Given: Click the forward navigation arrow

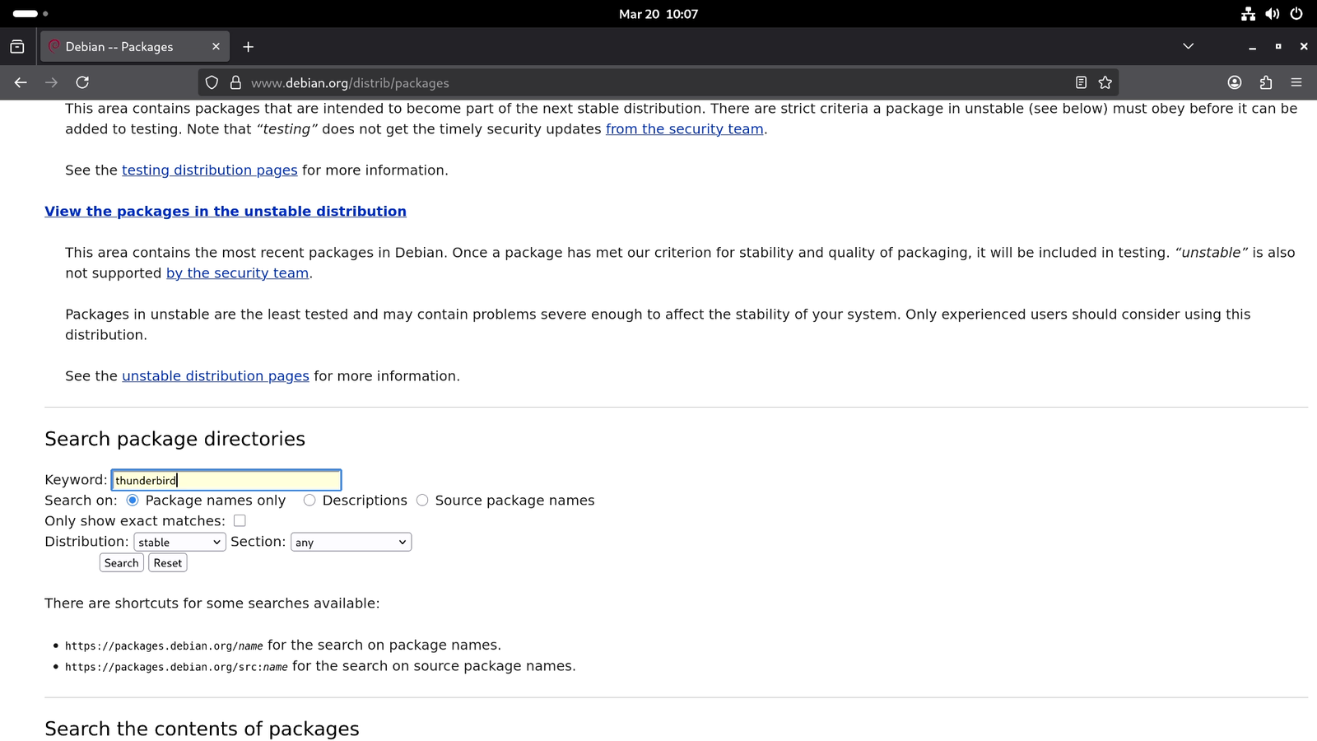Looking at the screenshot, I should pyautogui.click(x=51, y=82).
